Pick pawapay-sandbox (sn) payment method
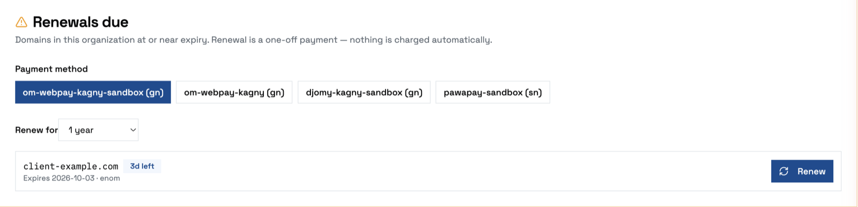 pyautogui.click(x=493, y=92)
